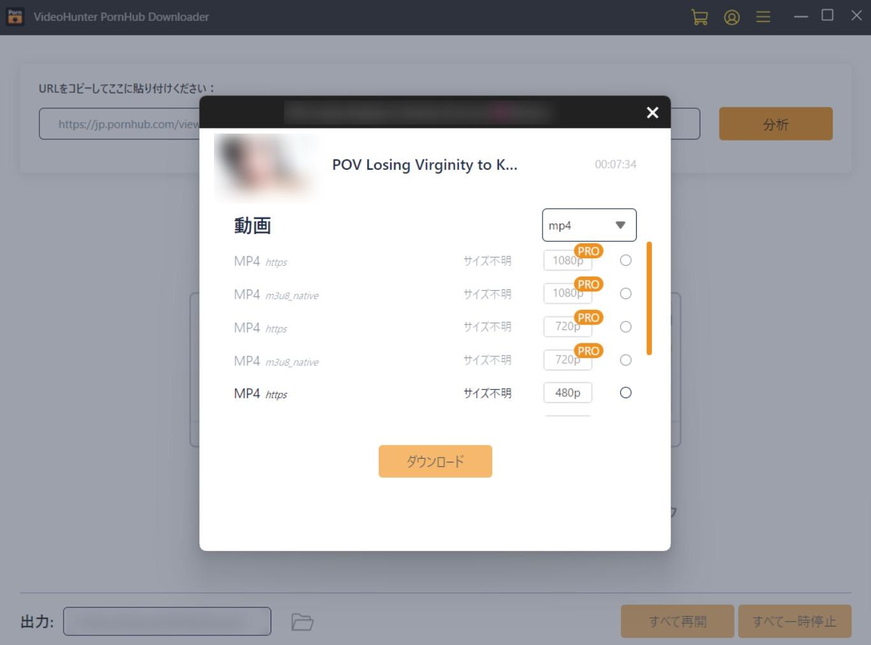871x645 pixels.
Task: Click the PRO badge on 720p https row
Action: (588, 317)
